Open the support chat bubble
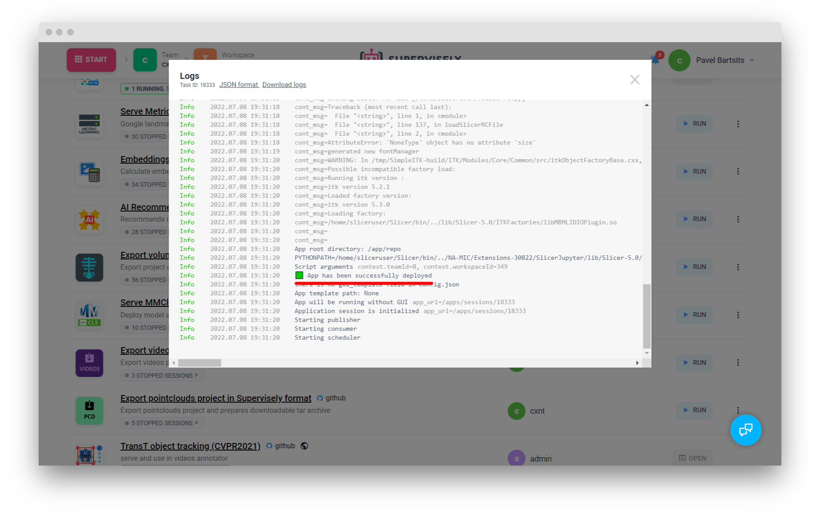This screenshot has width=820, height=521. point(746,430)
